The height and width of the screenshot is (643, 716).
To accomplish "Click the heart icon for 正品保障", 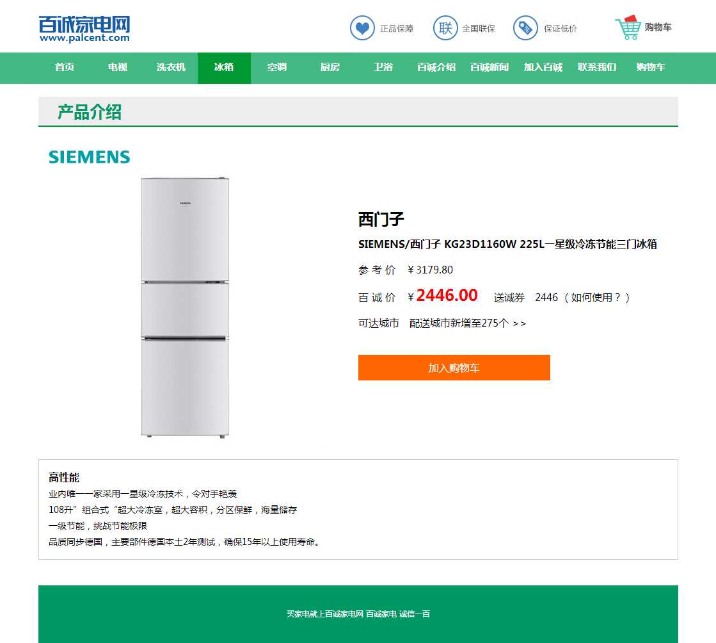I will pyautogui.click(x=362, y=28).
